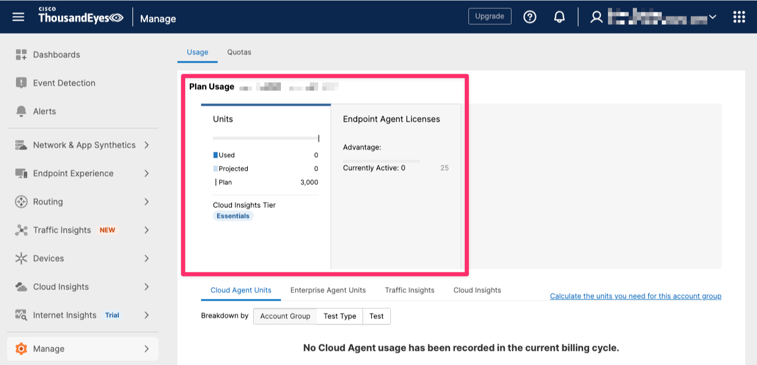Click the Plan Usage heading

[212, 87]
